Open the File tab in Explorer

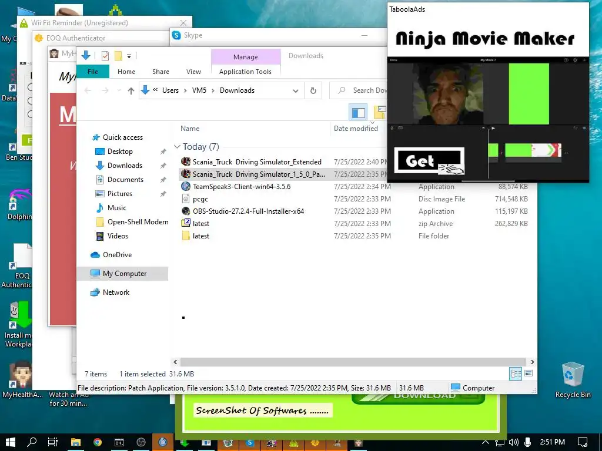[x=93, y=72]
